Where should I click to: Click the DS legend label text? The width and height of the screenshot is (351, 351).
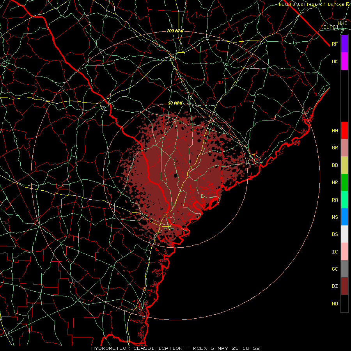tap(335, 234)
